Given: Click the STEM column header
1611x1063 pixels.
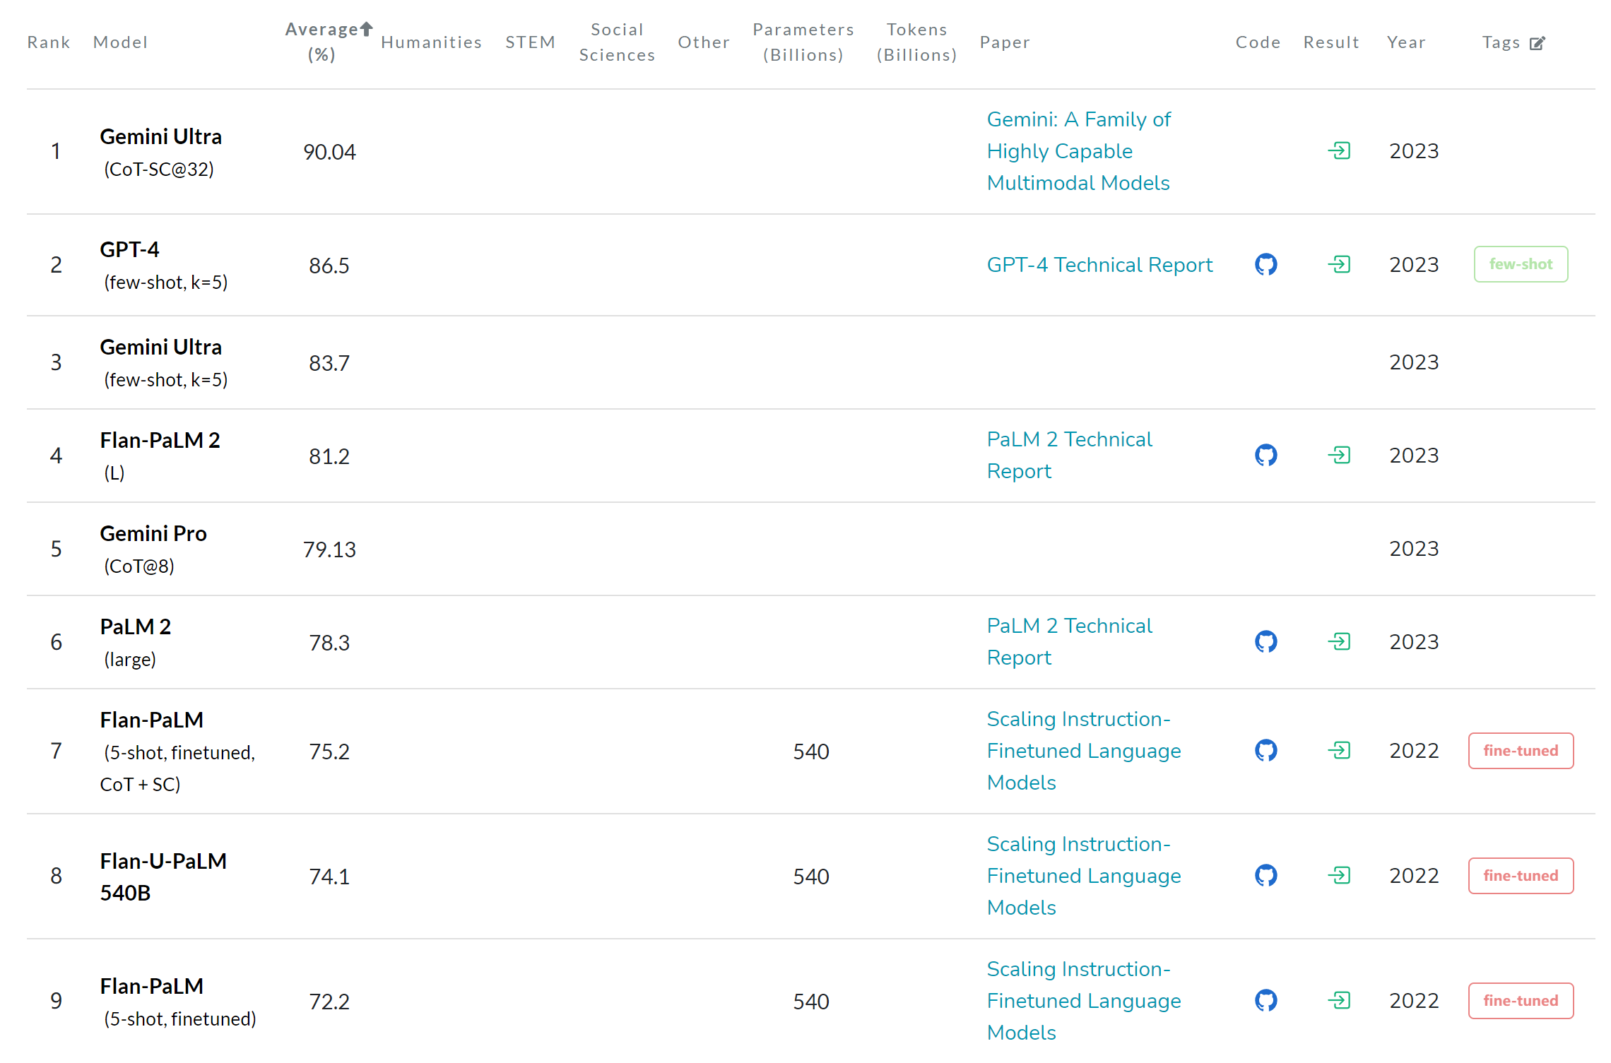Looking at the screenshot, I should [530, 42].
